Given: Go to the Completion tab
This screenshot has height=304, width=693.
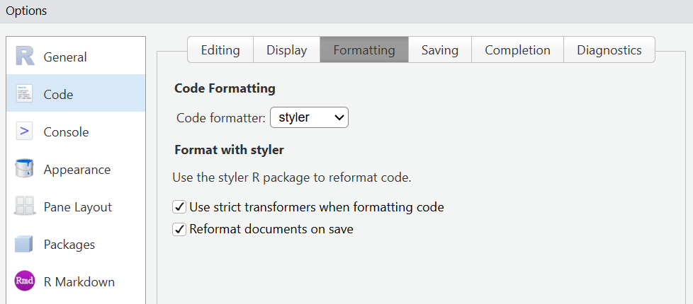Looking at the screenshot, I should pyautogui.click(x=517, y=50).
